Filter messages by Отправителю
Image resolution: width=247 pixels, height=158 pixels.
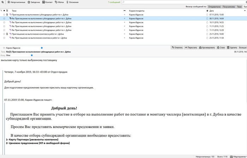(x=215, y=7)
